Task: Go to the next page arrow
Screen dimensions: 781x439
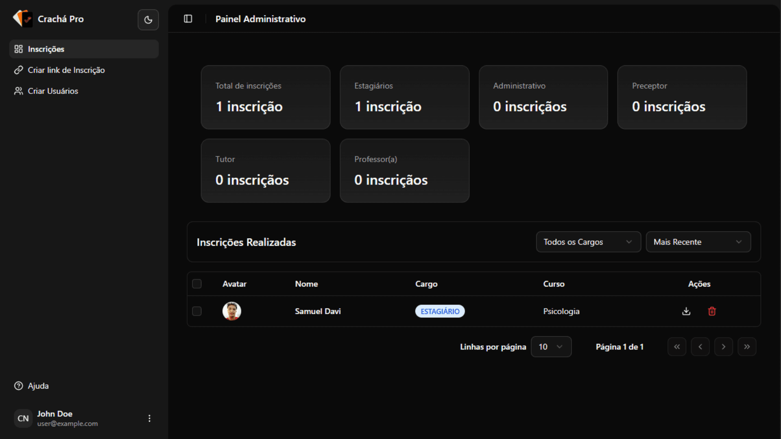Action: pyautogui.click(x=724, y=347)
